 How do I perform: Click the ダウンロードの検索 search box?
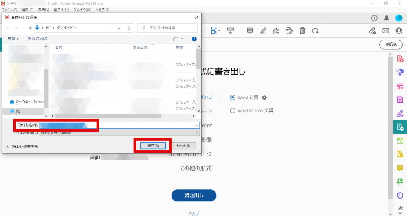point(167,28)
